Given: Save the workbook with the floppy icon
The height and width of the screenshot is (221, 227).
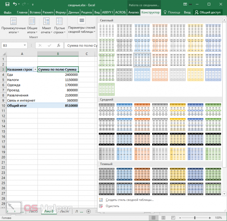Looking at the screenshot, I should click(x=7, y=4).
